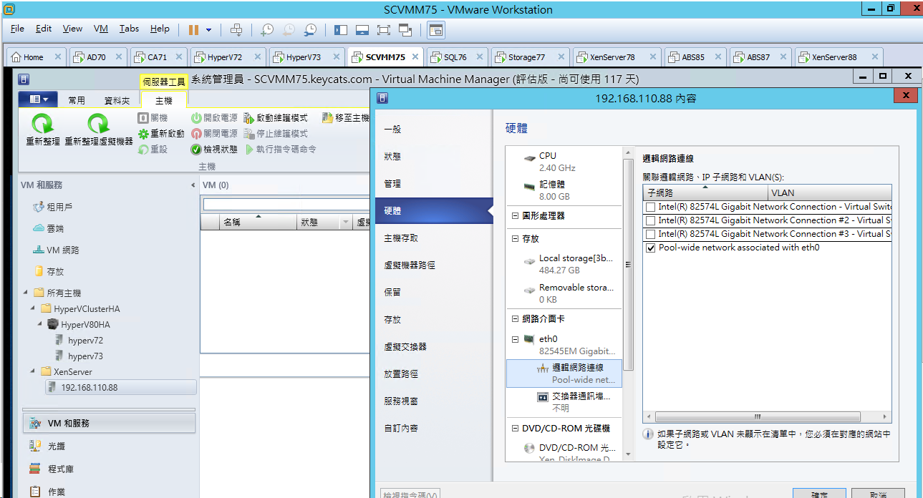Open the VMware File menu
The width and height of the screenshot is (923, 498).
[18, 29]
